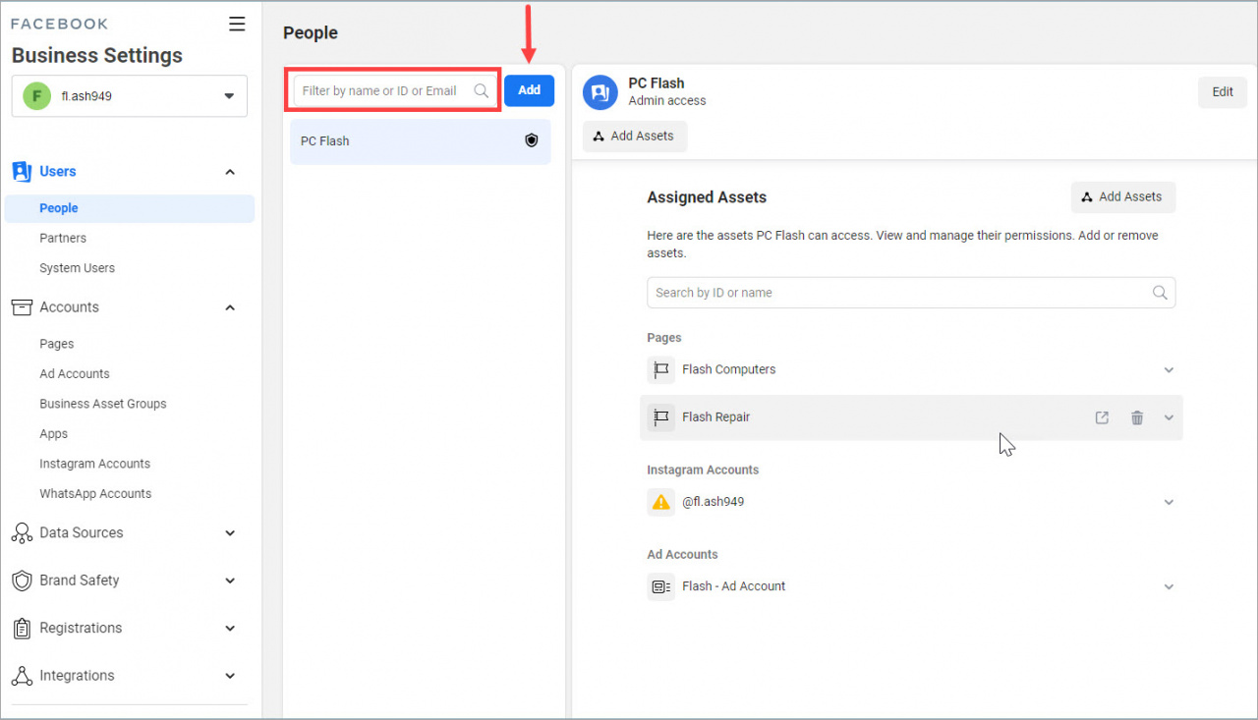Open the hamburger menu beside Facebook logo
1258x720 pixels.
tap(237, 24)
